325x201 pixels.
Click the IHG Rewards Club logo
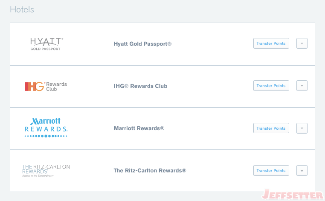tap(46, 87)
